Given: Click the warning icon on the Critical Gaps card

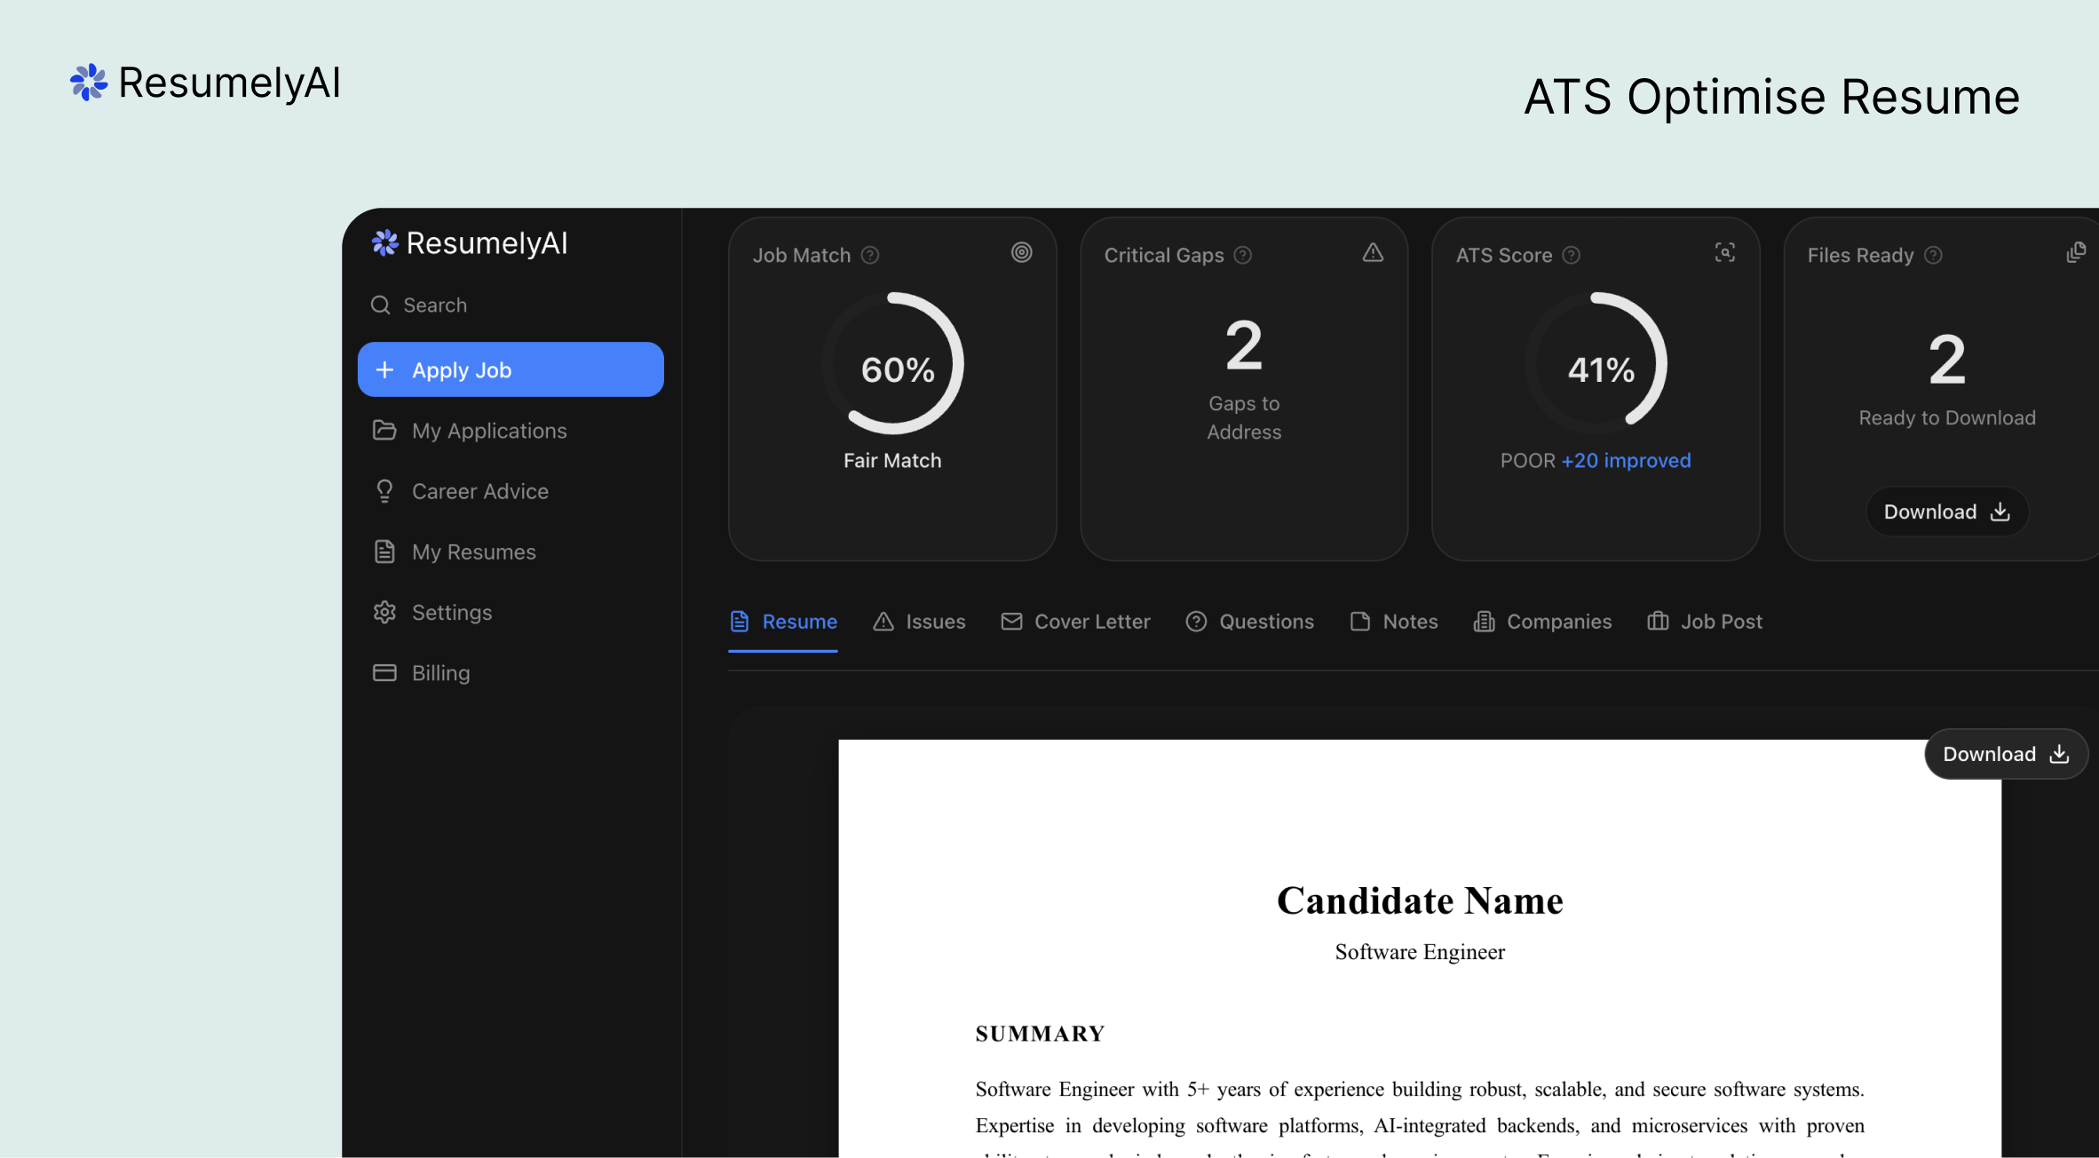Looking at the screenshot, I should tap(1372, 253).
